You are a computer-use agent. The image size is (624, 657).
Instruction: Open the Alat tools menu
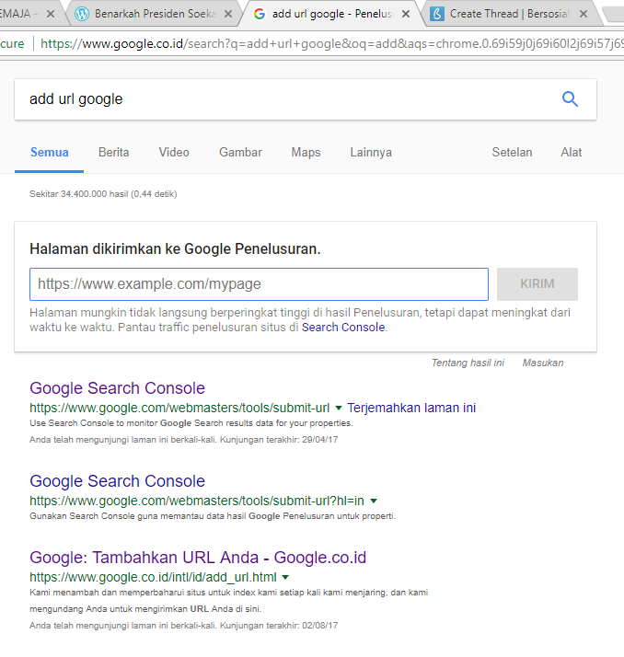[572, 152]
